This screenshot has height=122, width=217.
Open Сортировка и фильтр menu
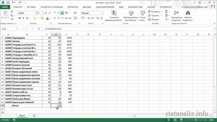tap(176, 16)
